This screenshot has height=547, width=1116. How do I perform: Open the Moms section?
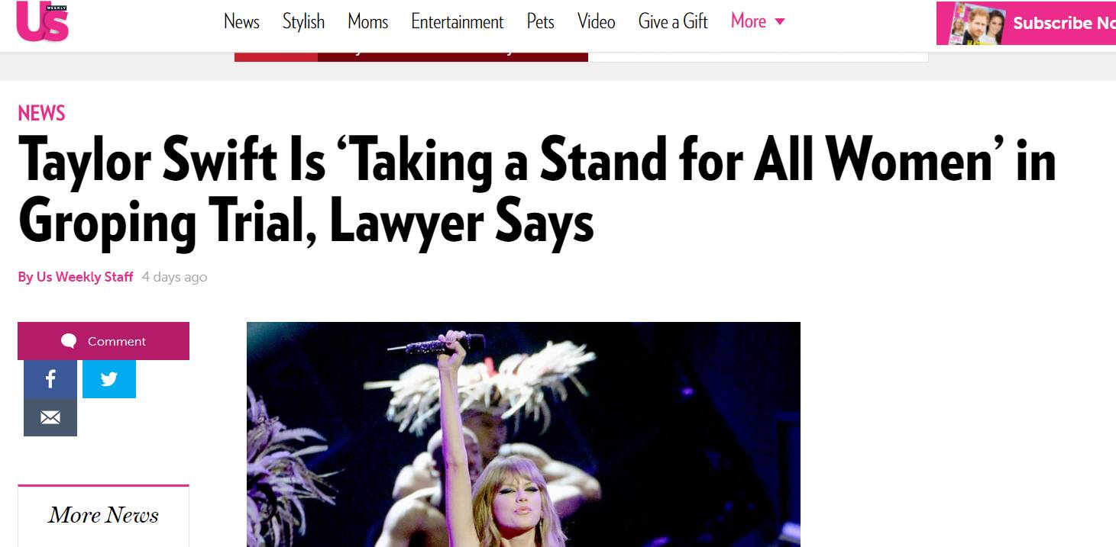[x=368, y=21]
